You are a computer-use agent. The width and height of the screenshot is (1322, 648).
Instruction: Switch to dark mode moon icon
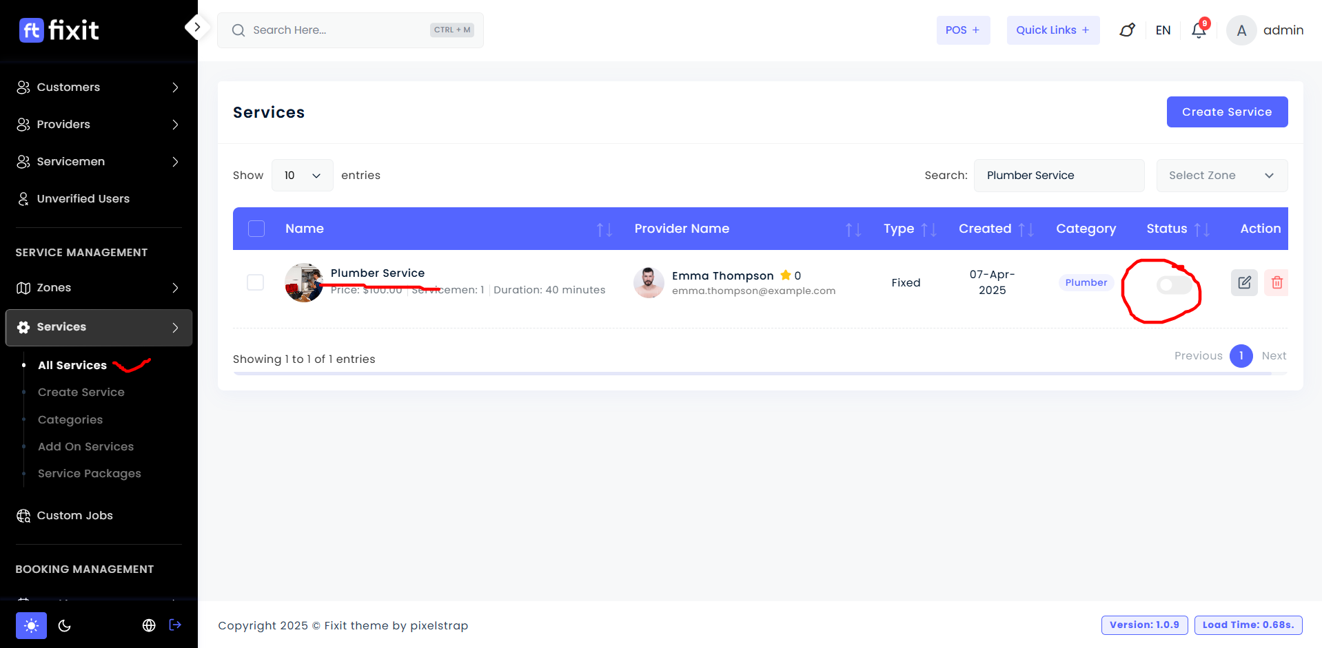(x=65, y=625)
